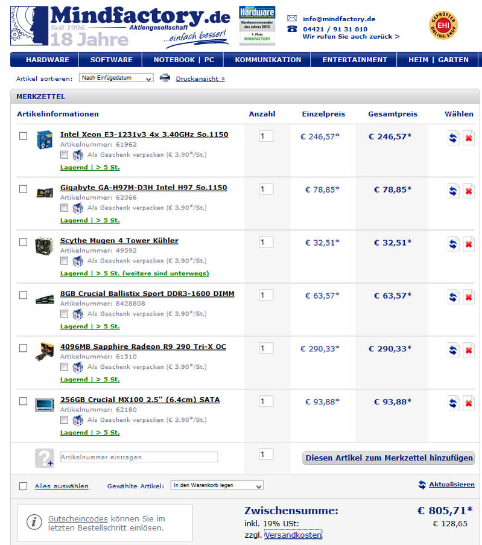Click Wir rufen Sie auch zurück link
This screenshot has height=545, width=482.
[351, 36]
